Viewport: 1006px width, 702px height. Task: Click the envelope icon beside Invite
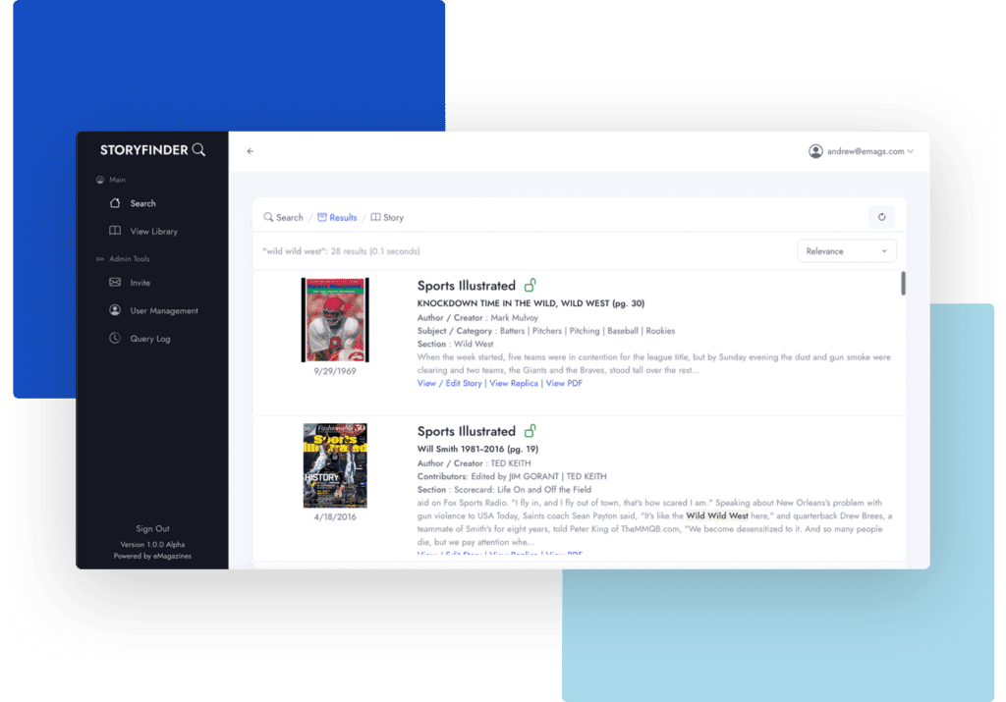(x=115, y=282)
